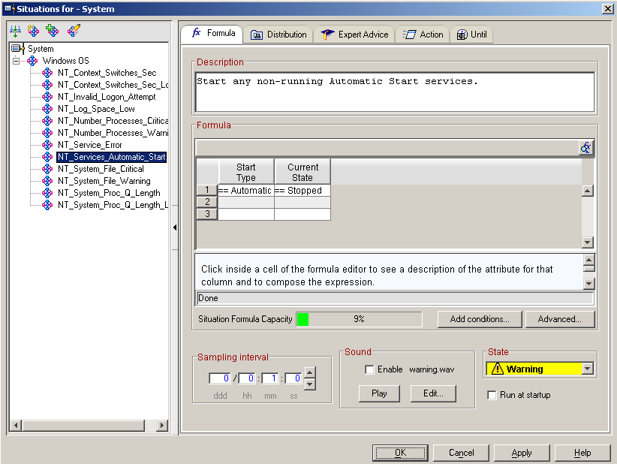The height and width of the screenshot is (464, 617).
Task: Click the Situation Formula Capacity progress bar
Action: [359, 319]
